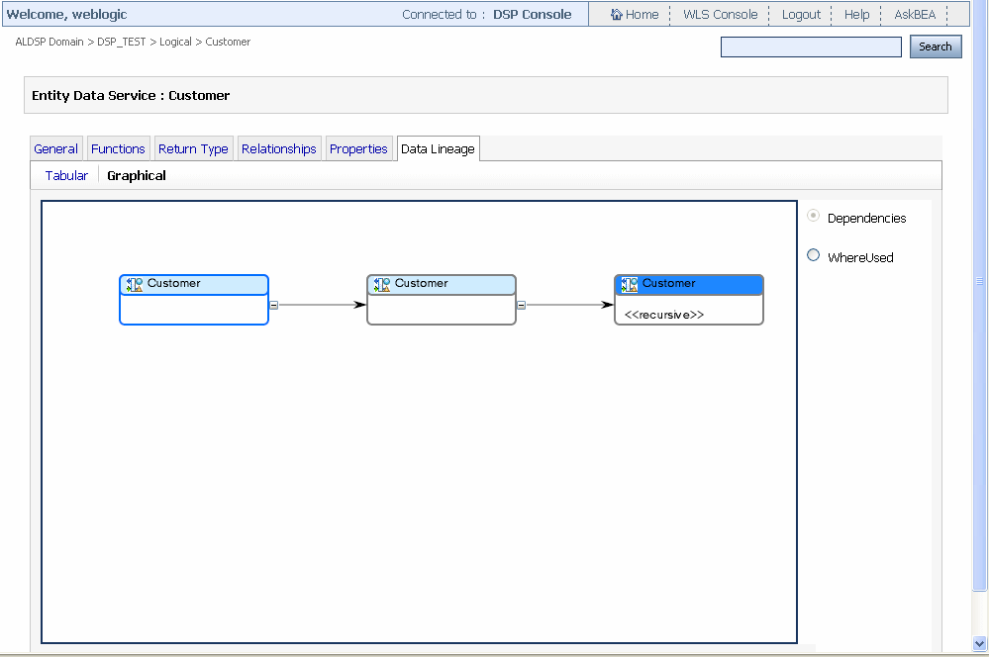Viewport: 989px width, 657px height.
Task: Select the first Customer node title
Action: coord(173,283)
